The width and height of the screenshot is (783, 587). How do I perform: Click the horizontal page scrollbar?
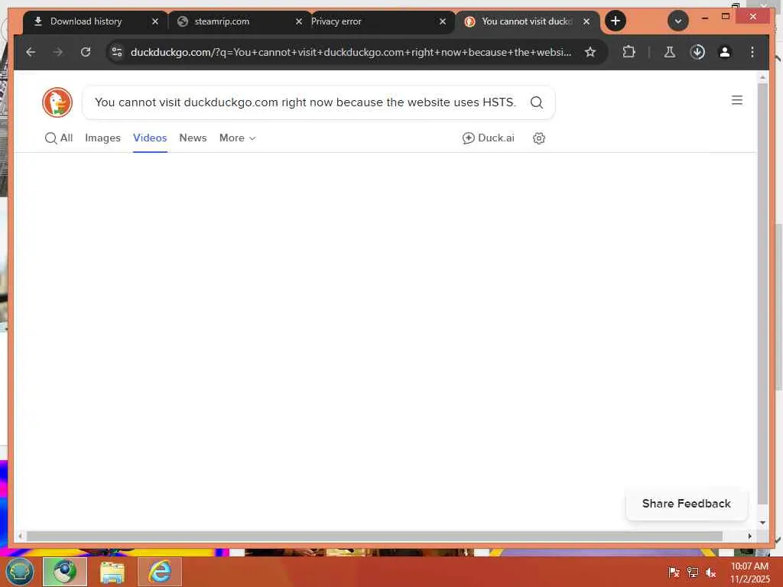tap(375, 536)
